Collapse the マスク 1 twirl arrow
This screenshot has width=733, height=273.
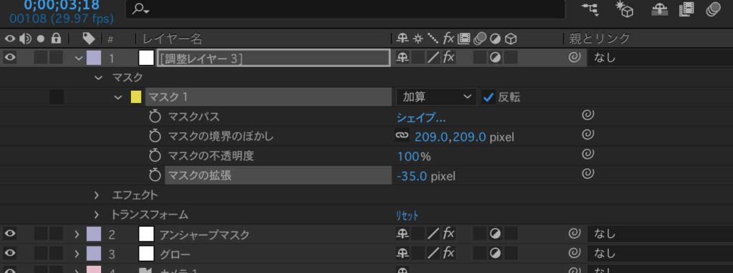118,97
